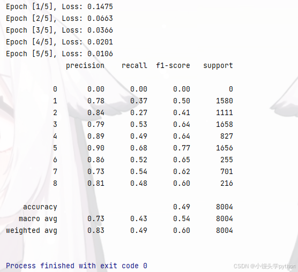Click class 1 precision value 0.78
The height and width of the screenshot is (272, 298).
(96, 101)
